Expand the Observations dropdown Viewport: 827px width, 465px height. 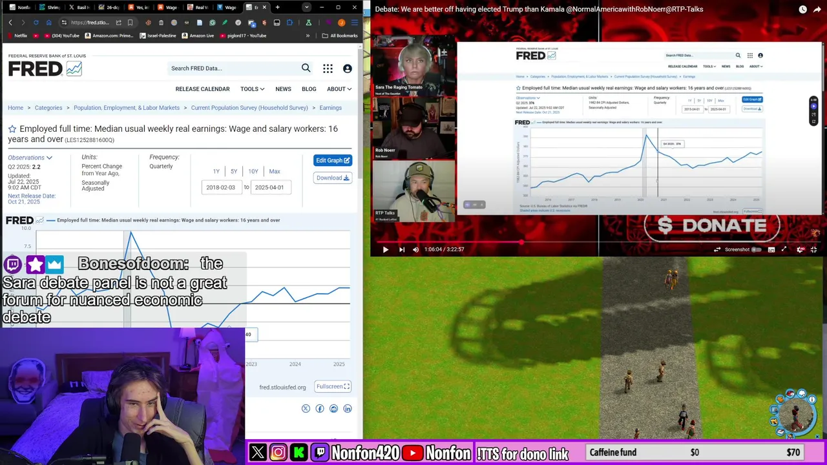point(30,158)
